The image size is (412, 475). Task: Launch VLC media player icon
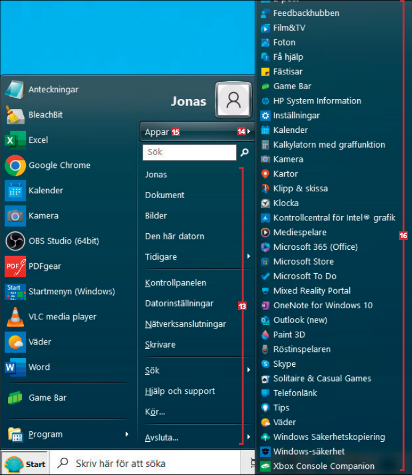tap(15, 317)
